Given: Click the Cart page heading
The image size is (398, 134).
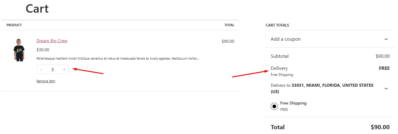Looking at the screenshot, I should [x=37, y=9].
